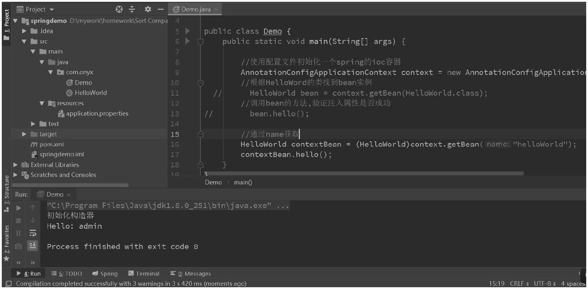Click main() in editor breadcrumb
Image resolution: width=588 pixels, height=289 pixels.
[x=243, y=182]
